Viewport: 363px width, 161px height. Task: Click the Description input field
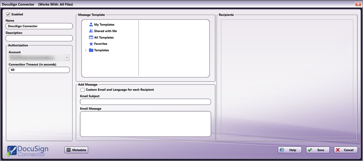pyautogui.click(x=39, y=38)
